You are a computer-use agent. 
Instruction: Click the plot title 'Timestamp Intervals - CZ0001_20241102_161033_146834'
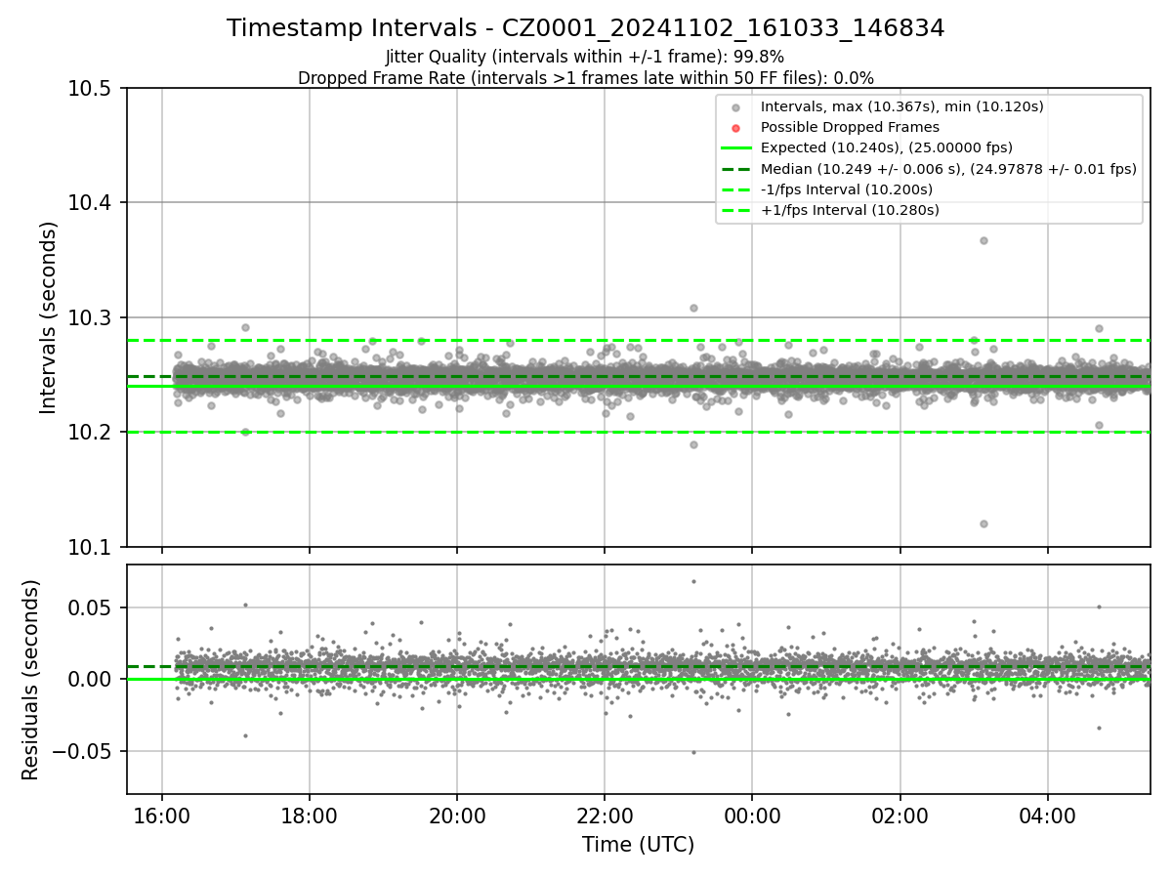point(585,28)
